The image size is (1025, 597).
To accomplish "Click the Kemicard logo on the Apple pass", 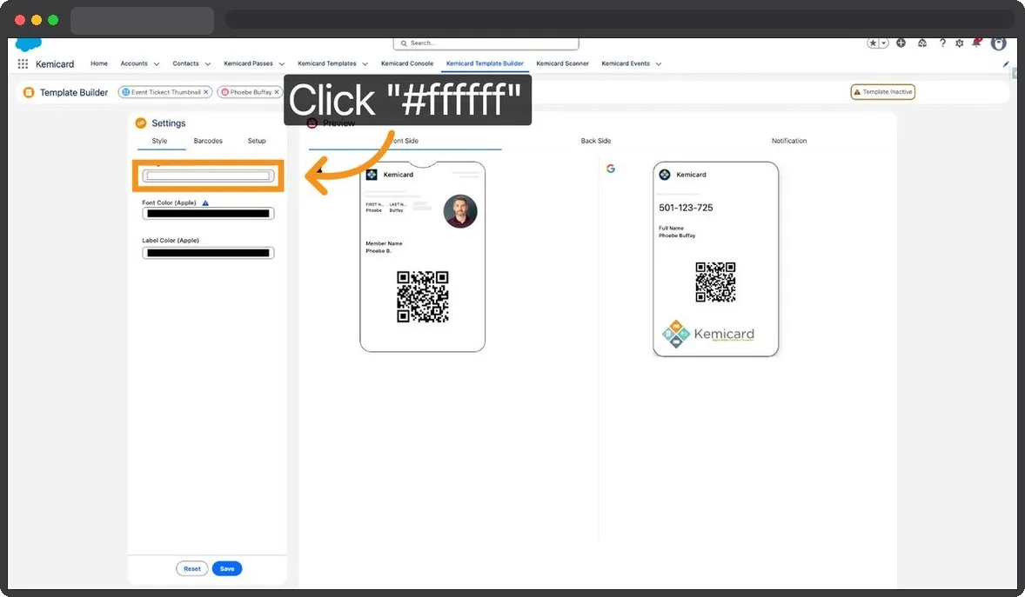I will [372, 175].
